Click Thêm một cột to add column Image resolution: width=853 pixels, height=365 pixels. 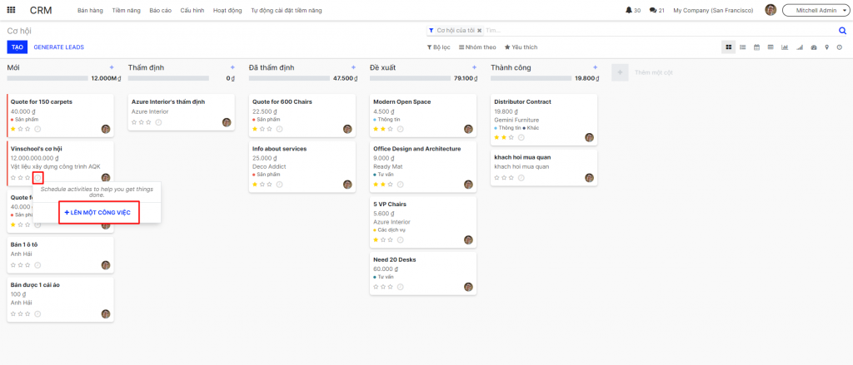(653, 73)
